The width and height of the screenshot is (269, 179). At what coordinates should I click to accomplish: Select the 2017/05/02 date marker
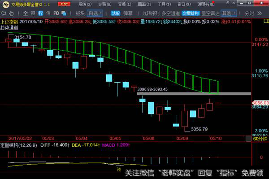[x=20, y=138]
